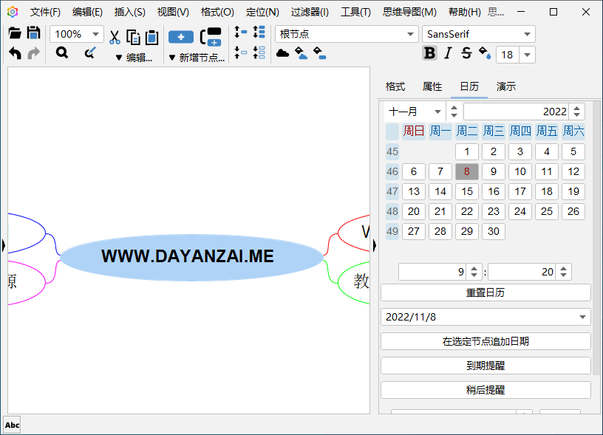
Task: Copy the selected node
Action: tap(133, 35)
